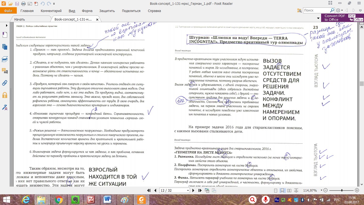Click the red microphone voice search icon
This screenshot has width=364, height=205.
(x=265, y=200)
